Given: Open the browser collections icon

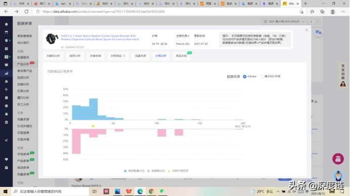Looking at the screenshot, I should pos(322,12).
